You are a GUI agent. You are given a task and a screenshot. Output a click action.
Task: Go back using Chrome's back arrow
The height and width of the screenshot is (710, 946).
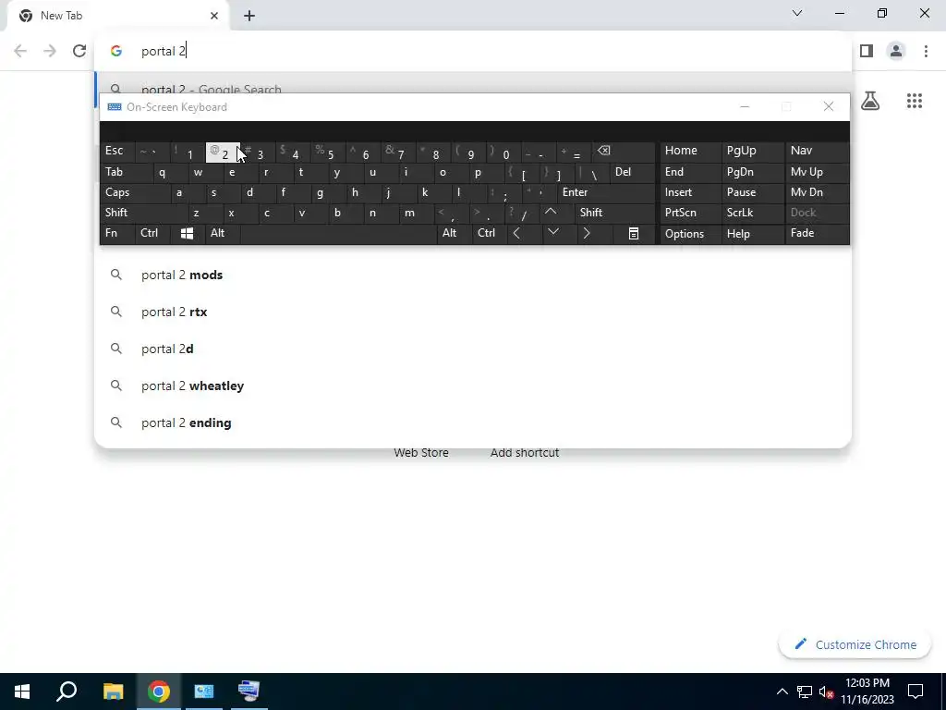20,51
